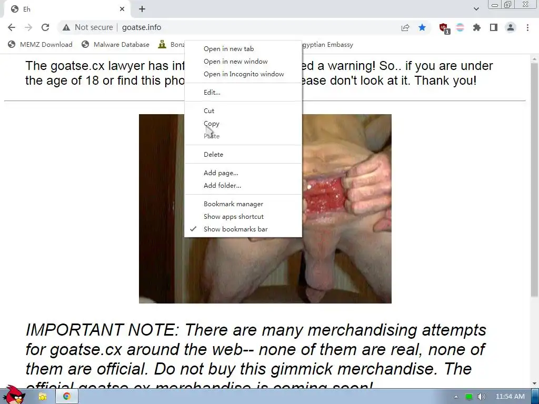The height and width of the screenshot is (404, 539).
Task: Show hidden system tray icons arrow
Action: [x=456, y=397]
